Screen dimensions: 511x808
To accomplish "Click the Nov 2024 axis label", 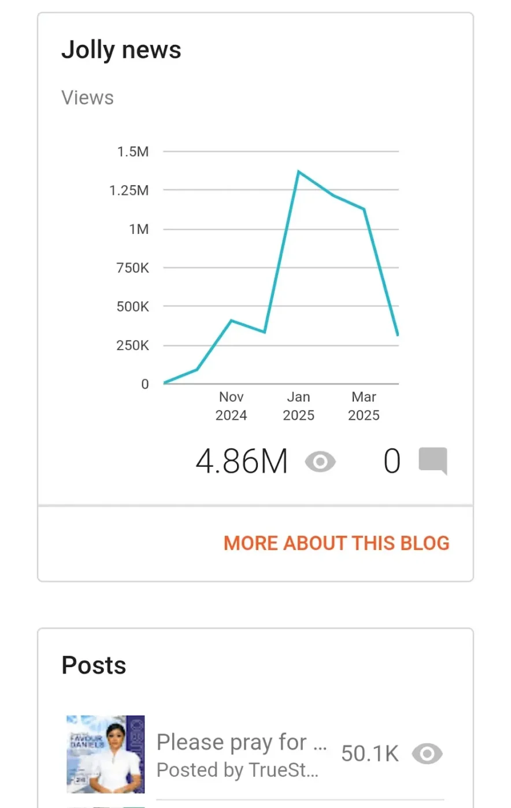I will click(231, 406).
